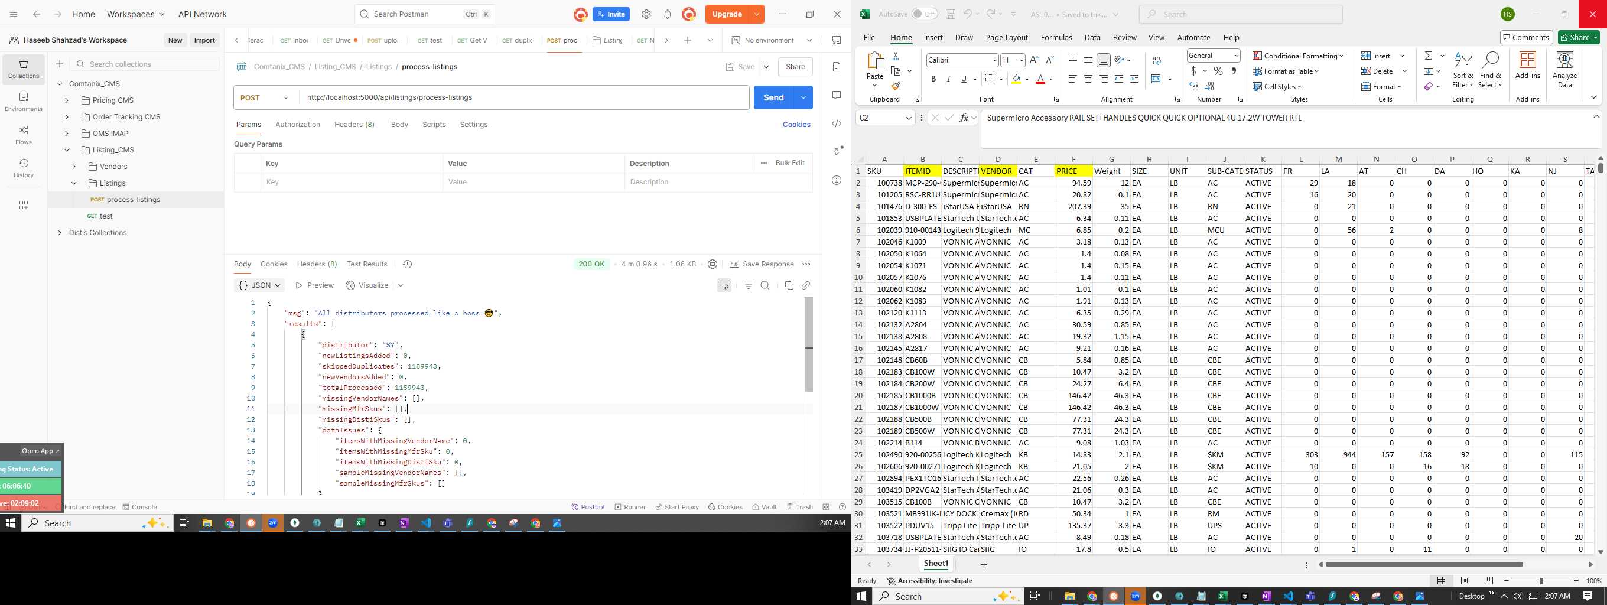Insert function with fx button

point(964,117)
